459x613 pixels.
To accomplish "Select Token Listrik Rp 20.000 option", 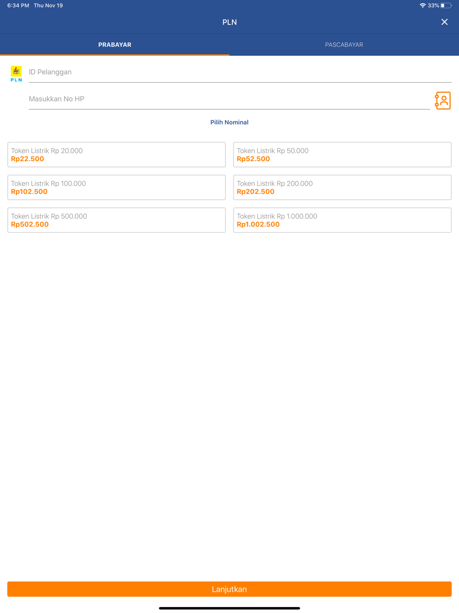I will coord(117,154).
